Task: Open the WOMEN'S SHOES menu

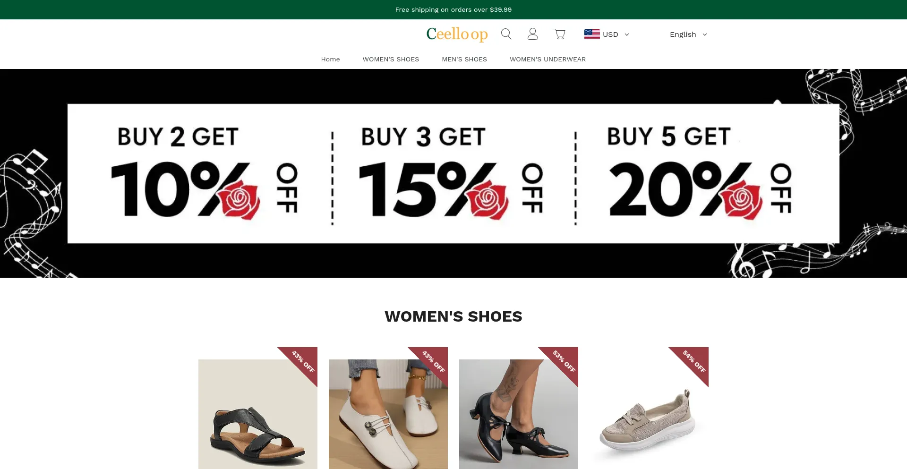Action: (x=391, y=59)
